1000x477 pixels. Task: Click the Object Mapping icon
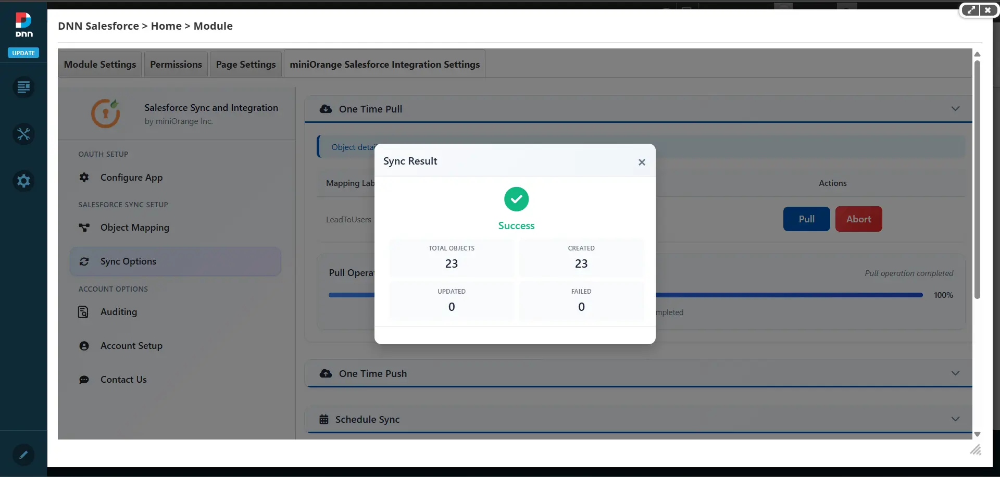84,227
